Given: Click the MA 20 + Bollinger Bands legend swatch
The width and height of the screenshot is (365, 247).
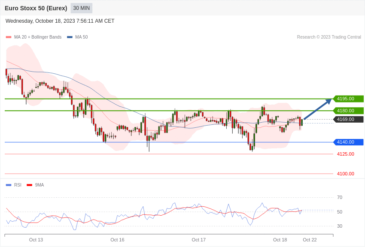Looking at the screenshot, I should pos(9,37).
